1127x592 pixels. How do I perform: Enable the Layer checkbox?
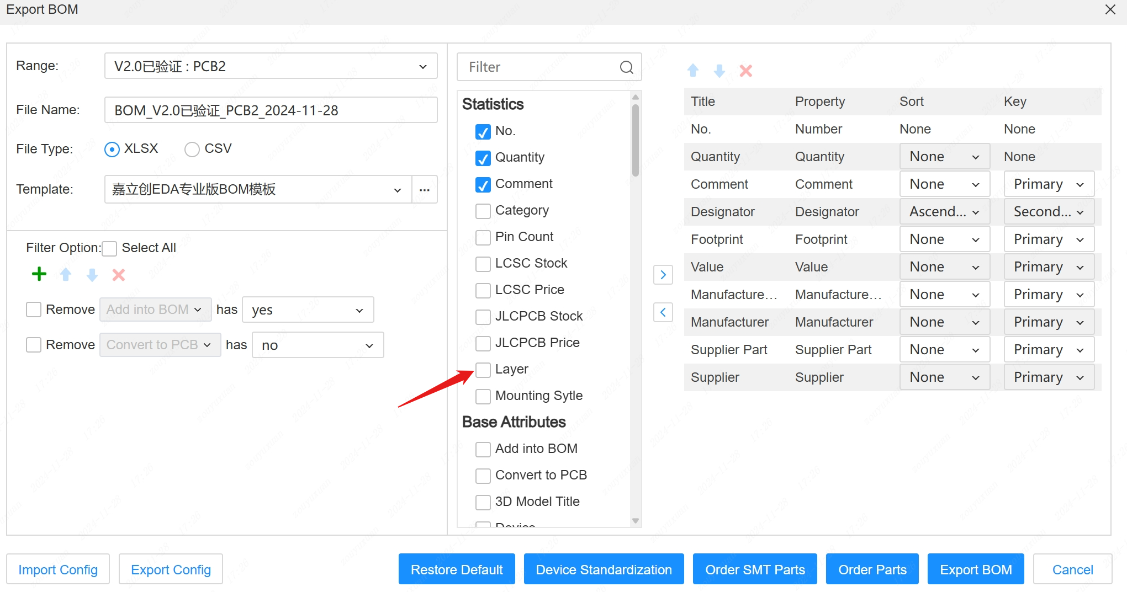[483, 370]
